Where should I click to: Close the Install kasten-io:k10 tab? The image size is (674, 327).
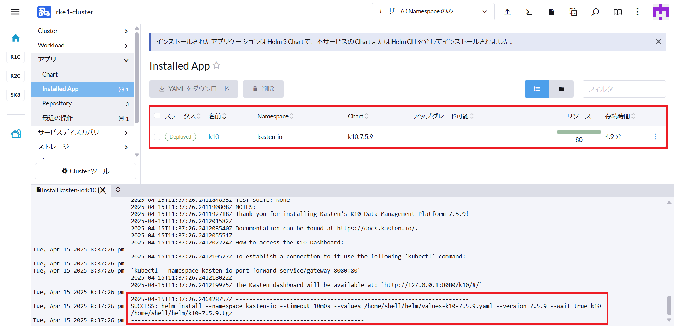pos(103,190)
